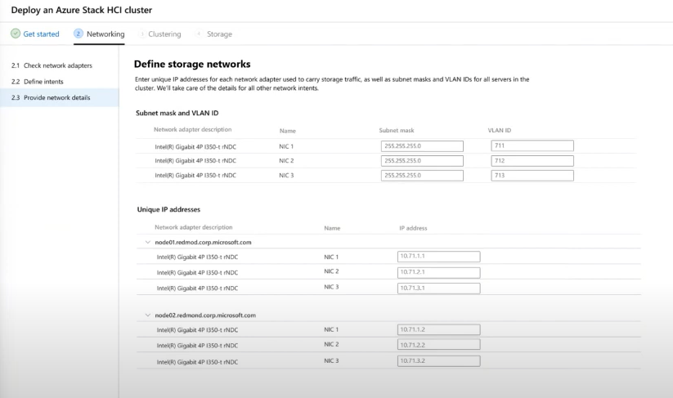
Task: Click NIC 1 name under node02
Action: [331, 330]
